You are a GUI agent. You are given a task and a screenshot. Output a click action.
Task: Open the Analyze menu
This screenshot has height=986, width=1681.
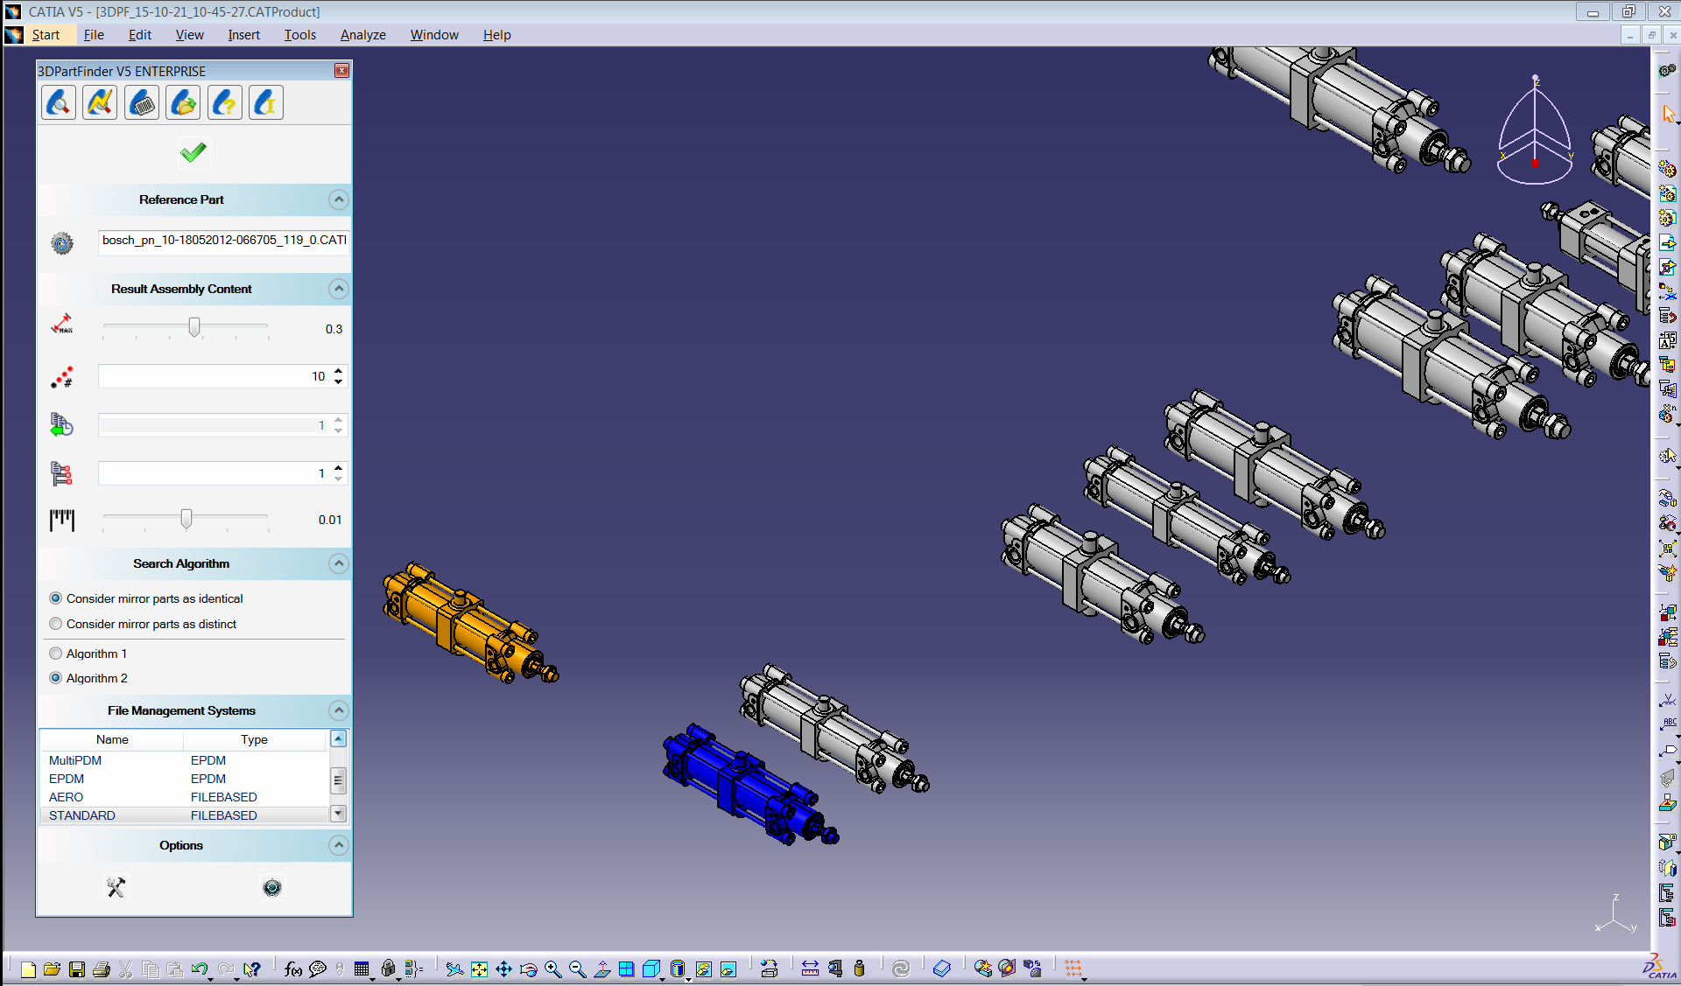(x=362, y=35)
